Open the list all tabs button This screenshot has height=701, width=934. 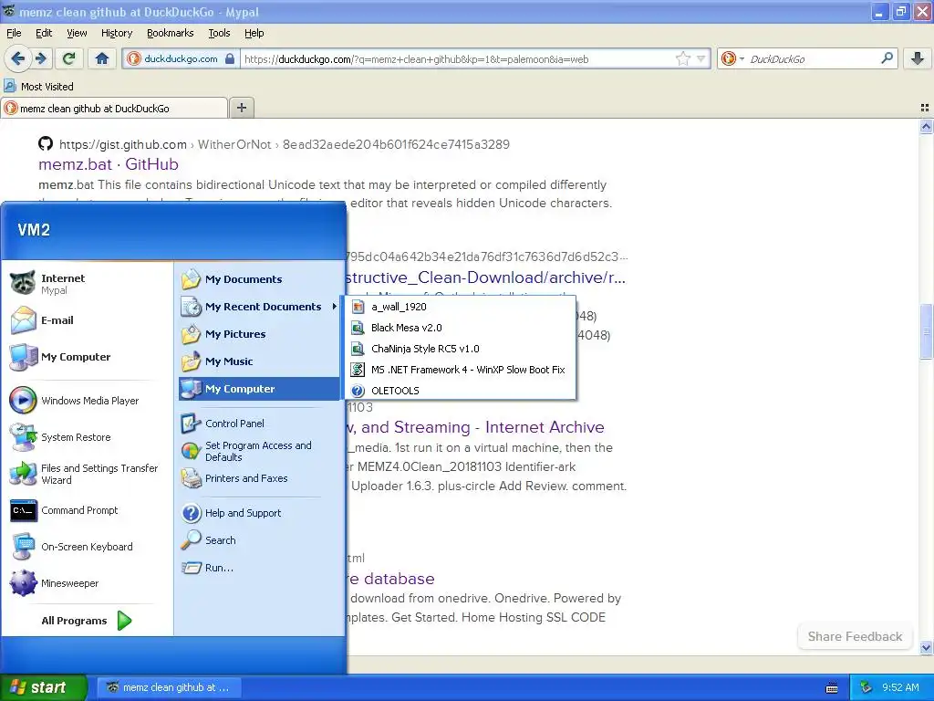(925, 108)
